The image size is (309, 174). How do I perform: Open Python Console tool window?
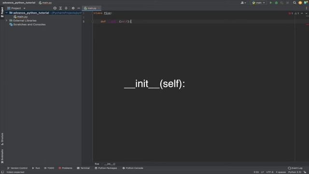pyautogui.click(x=133, y=168)
